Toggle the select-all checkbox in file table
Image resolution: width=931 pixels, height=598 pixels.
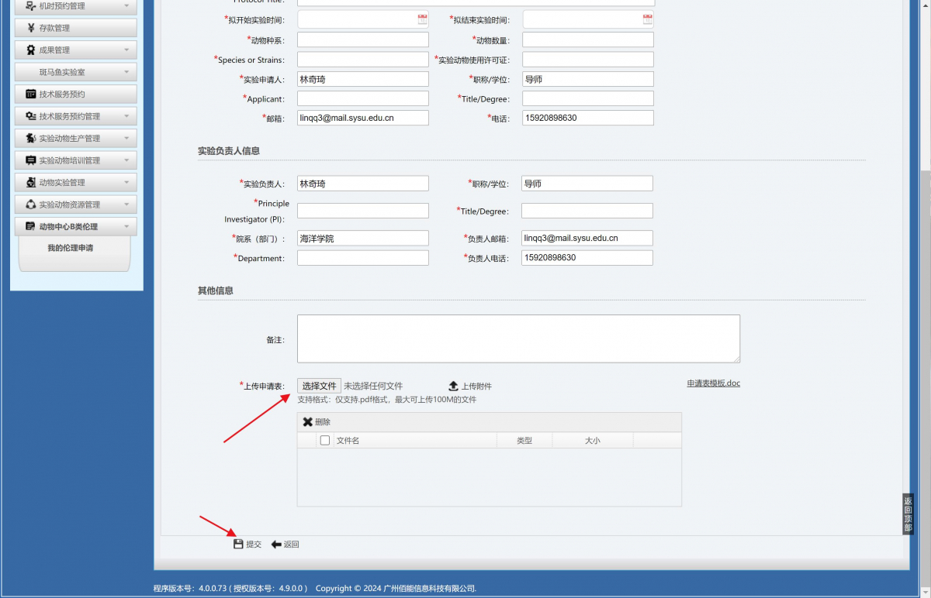click(325, 440)
